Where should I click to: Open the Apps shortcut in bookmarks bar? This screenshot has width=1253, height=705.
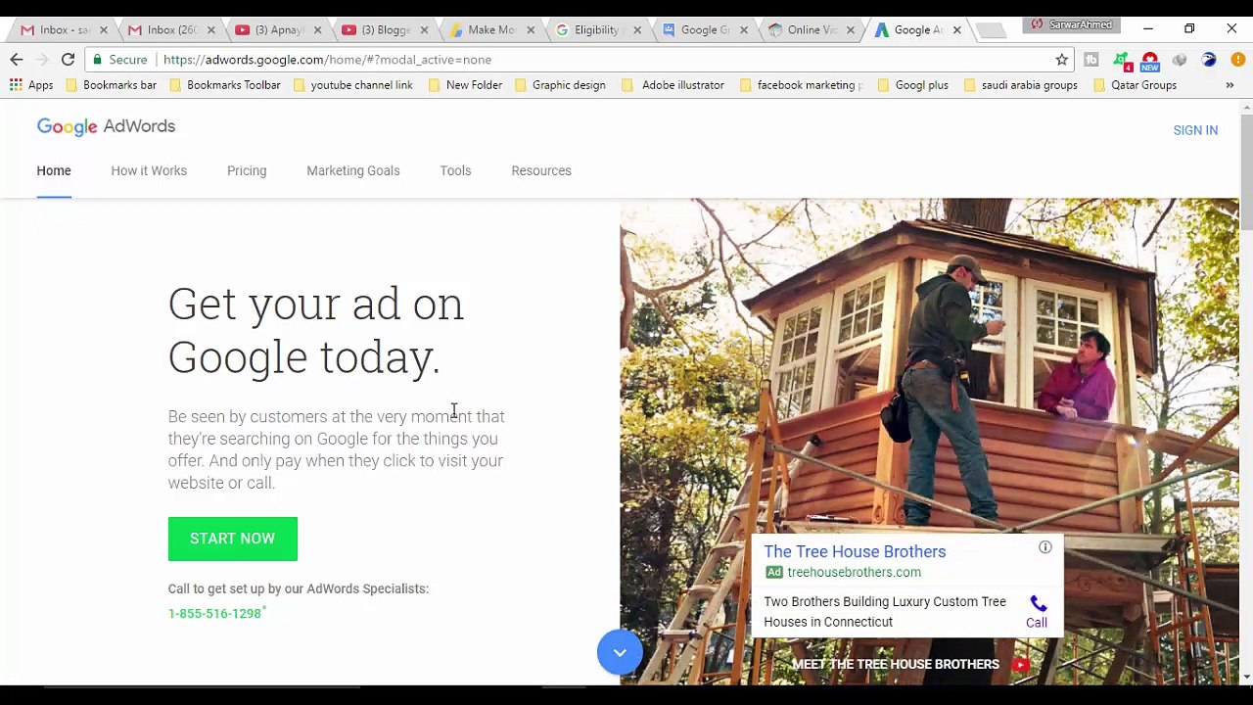pos(31,85)
